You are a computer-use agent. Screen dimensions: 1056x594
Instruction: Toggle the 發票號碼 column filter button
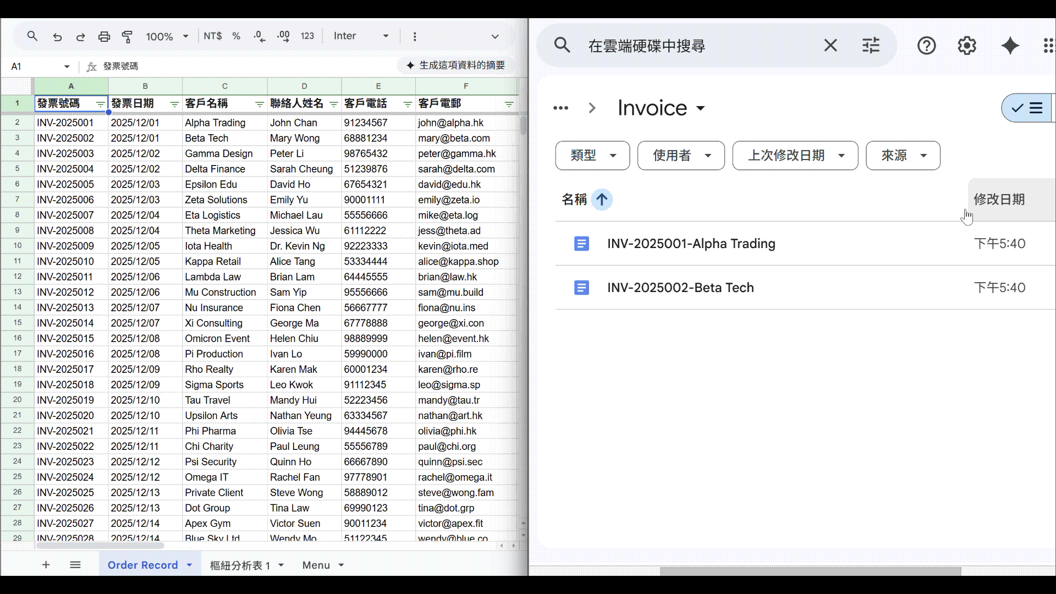[100, 104]
